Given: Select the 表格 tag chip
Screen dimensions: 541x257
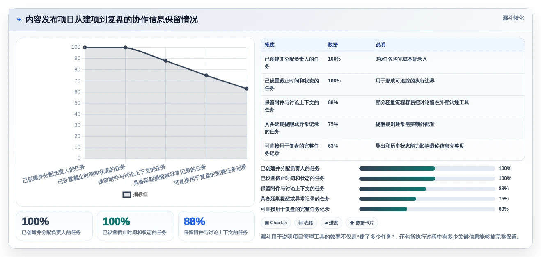Looking at the screenshot, I should (x=306, y=223).
